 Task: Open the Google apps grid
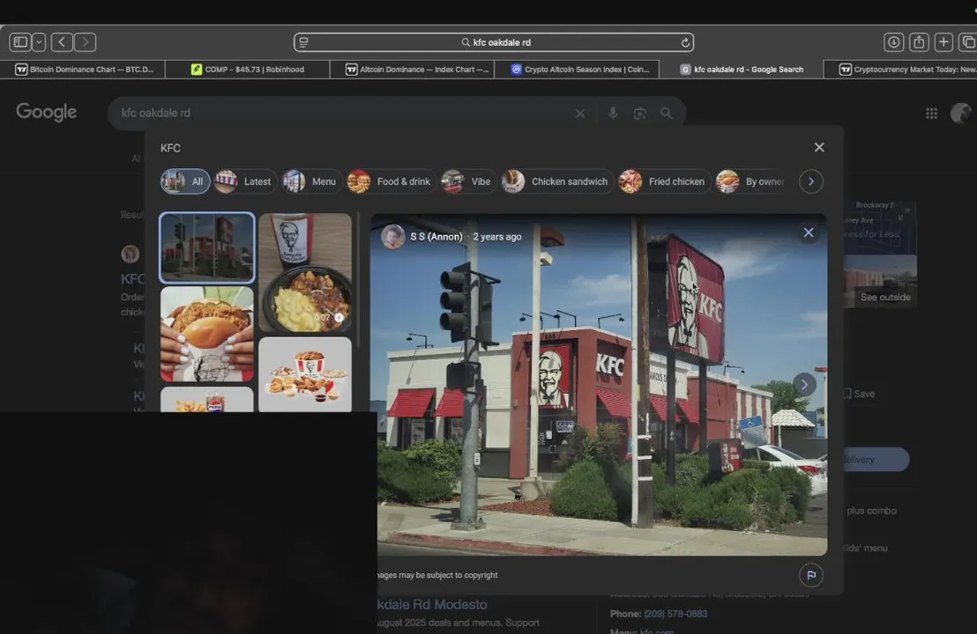click(931, 114)
